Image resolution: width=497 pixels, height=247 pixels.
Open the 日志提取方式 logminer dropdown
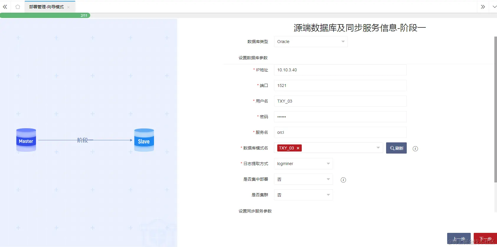(x=303, y=164)
